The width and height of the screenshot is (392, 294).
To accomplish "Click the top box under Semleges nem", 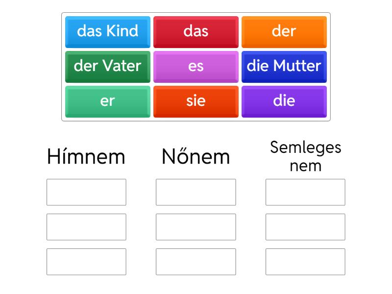I will point(305,192).
